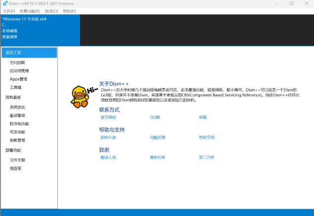This screenshot has height=216, width=314.
Task: Open the 文件(F) menu
Action: 9,11
